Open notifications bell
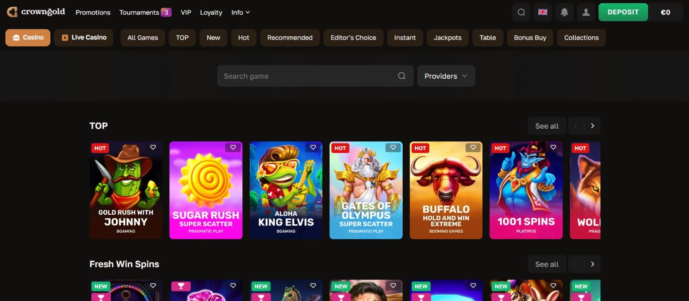The width and height of the screenshot is (689, 301). click(564, 12)
